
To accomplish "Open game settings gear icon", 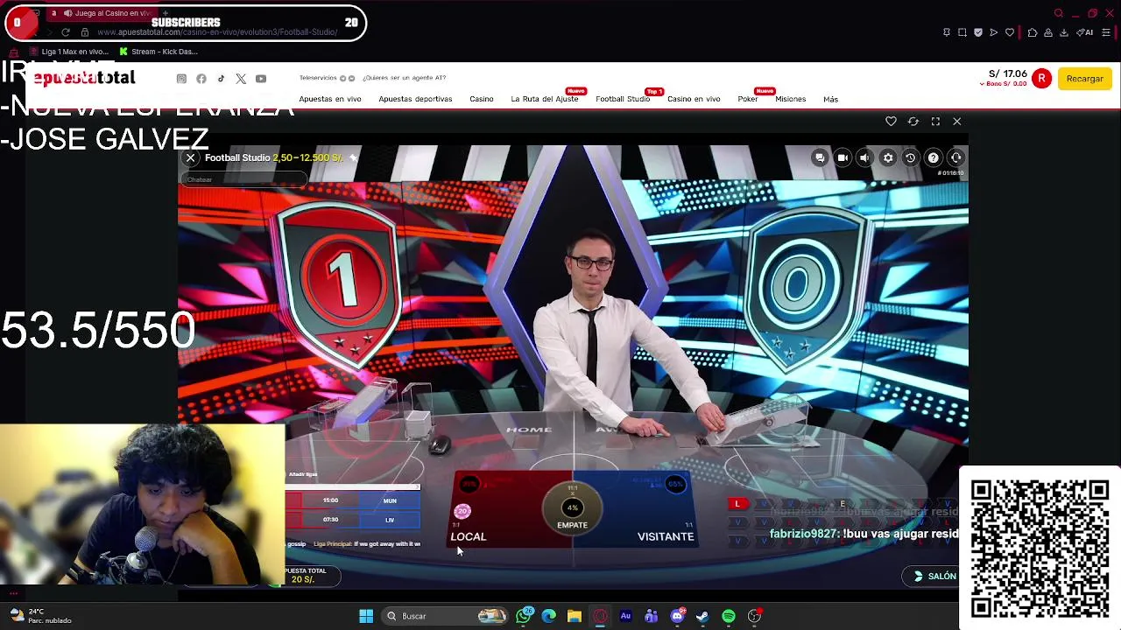I will (x=888, y=157).
